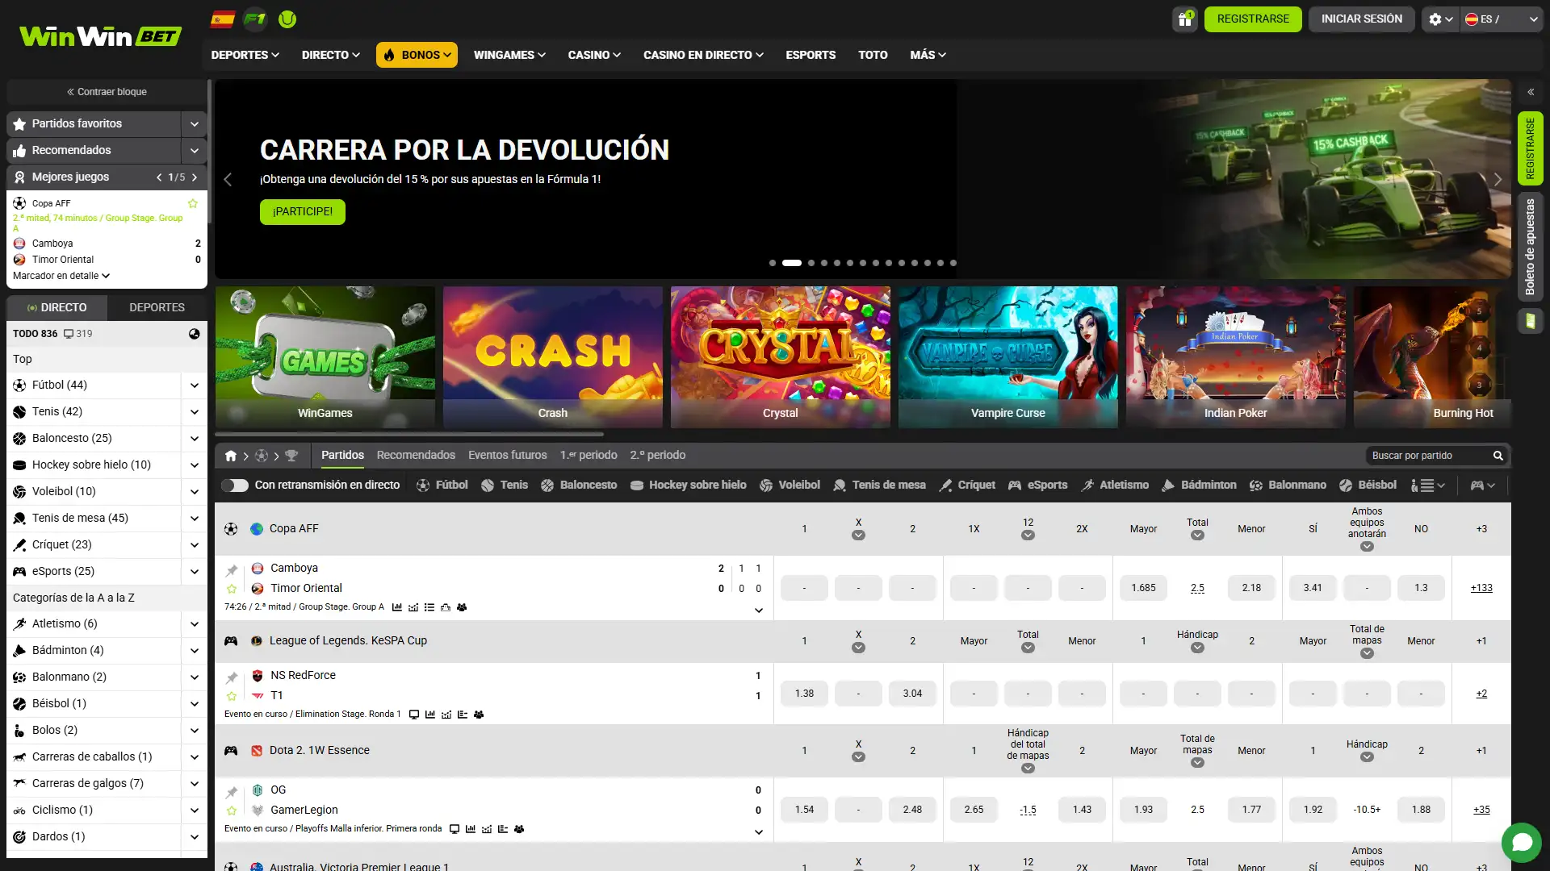Go to ESPORTS page
The height and width of the screenshot is (871, 1550).
(811, 55)
